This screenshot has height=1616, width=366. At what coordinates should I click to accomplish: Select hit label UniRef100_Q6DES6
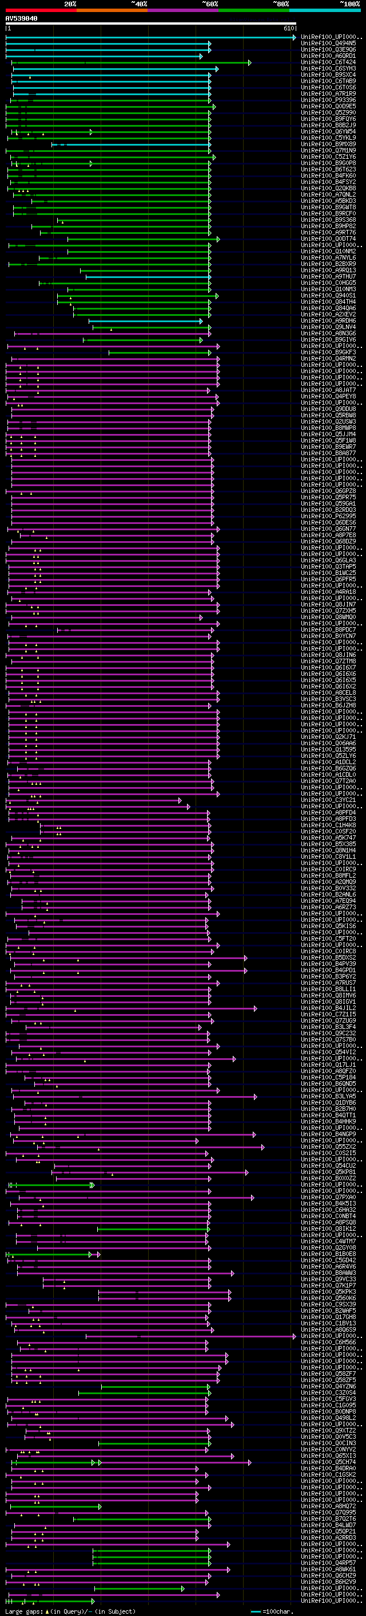point(328,523)
